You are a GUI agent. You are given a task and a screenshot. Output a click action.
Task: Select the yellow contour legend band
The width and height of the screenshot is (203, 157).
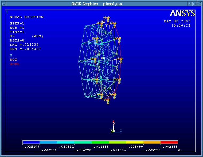tap(135, 142)
